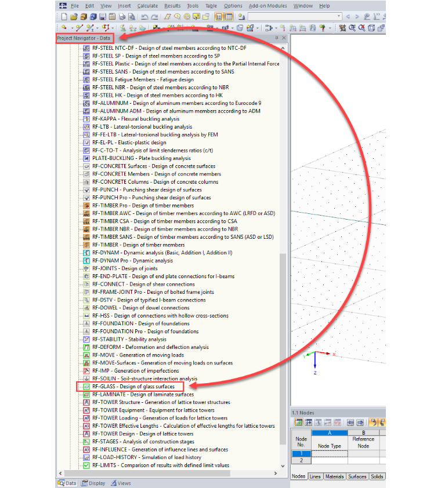This screenshot has height=488, width=441.
Task: Toggle the Table display button
Action: click(x=229, y=16)
